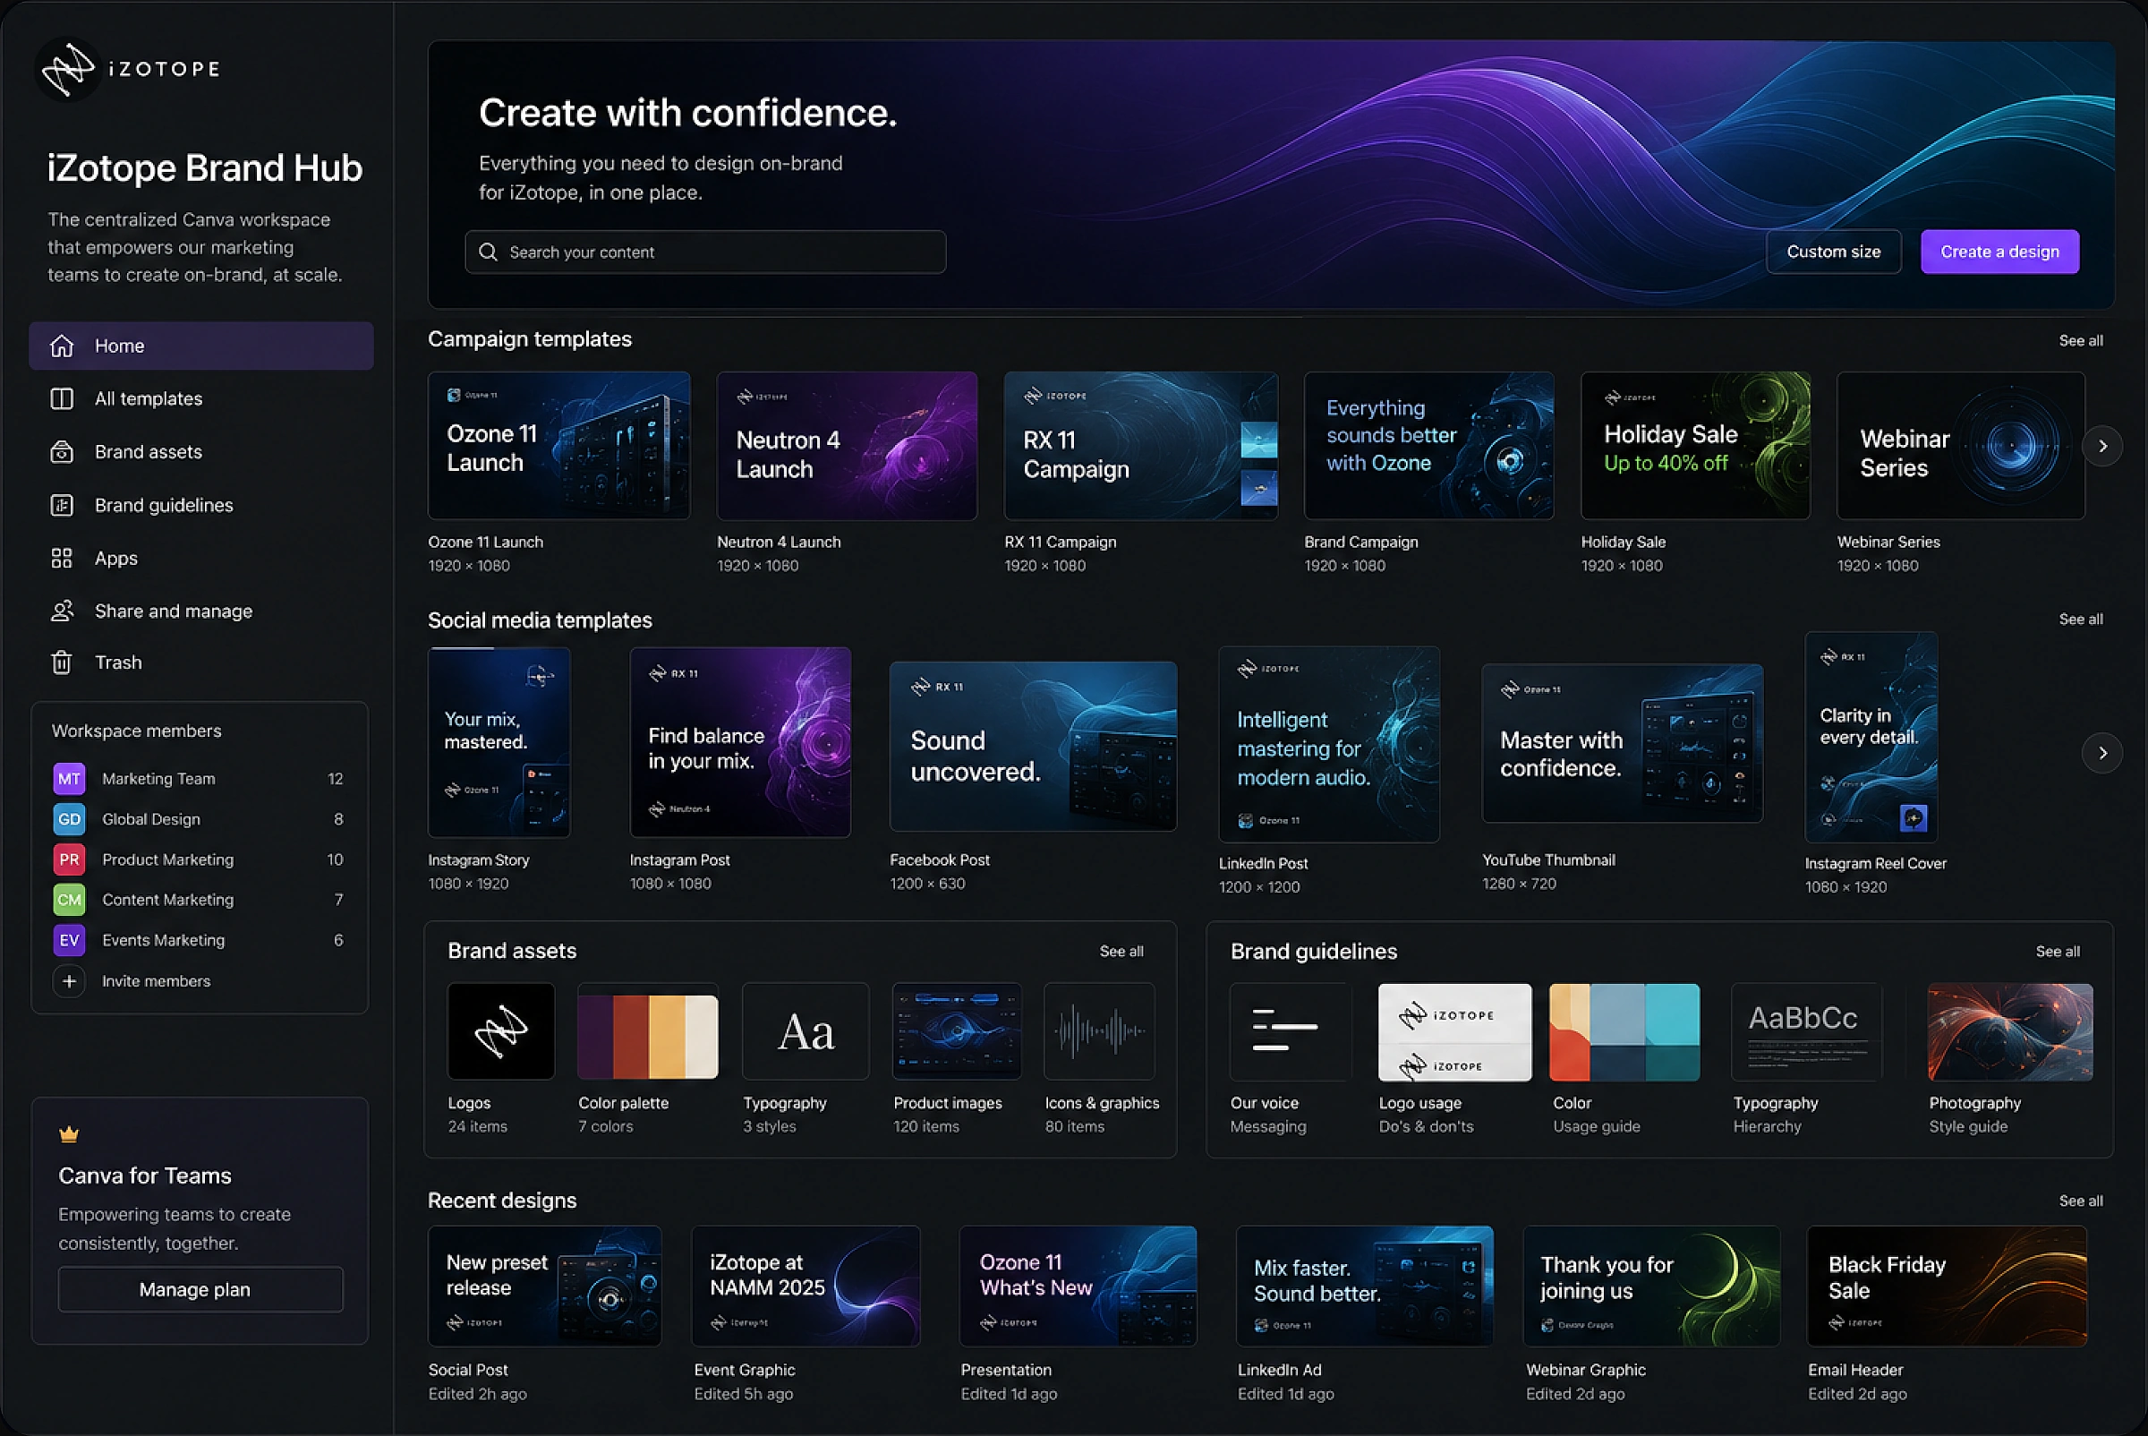Open the Holiday Sale template thumbnail
The width and height of the screenshot is (2148, 1436).
coord(1695,446)
